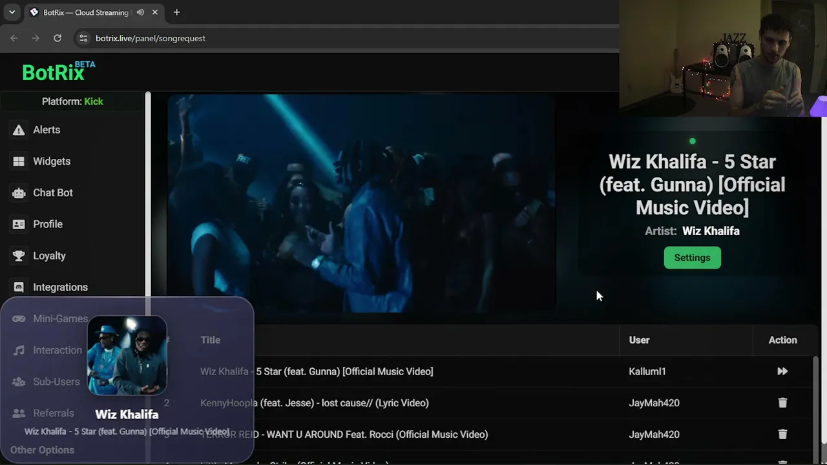The width and height of the screenshot is (827, 465).
Task: Reload the BotRix page
Action: click(58, 38)
